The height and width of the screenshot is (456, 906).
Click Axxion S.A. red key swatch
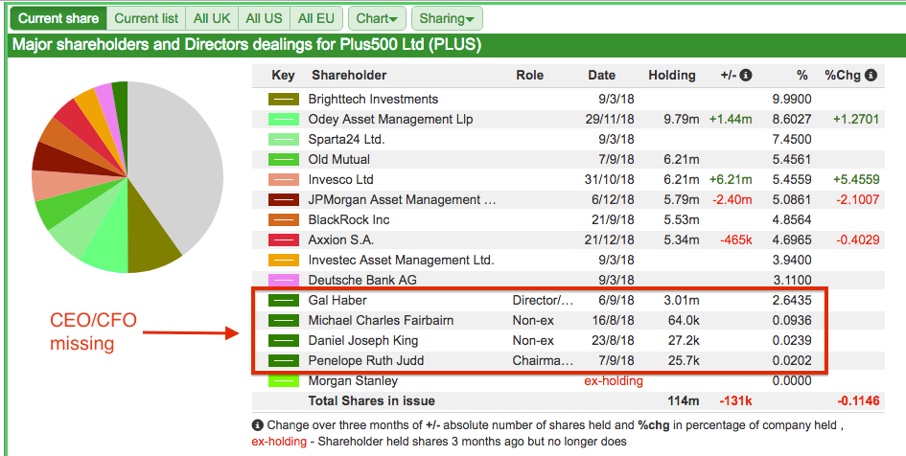[283, 240]
